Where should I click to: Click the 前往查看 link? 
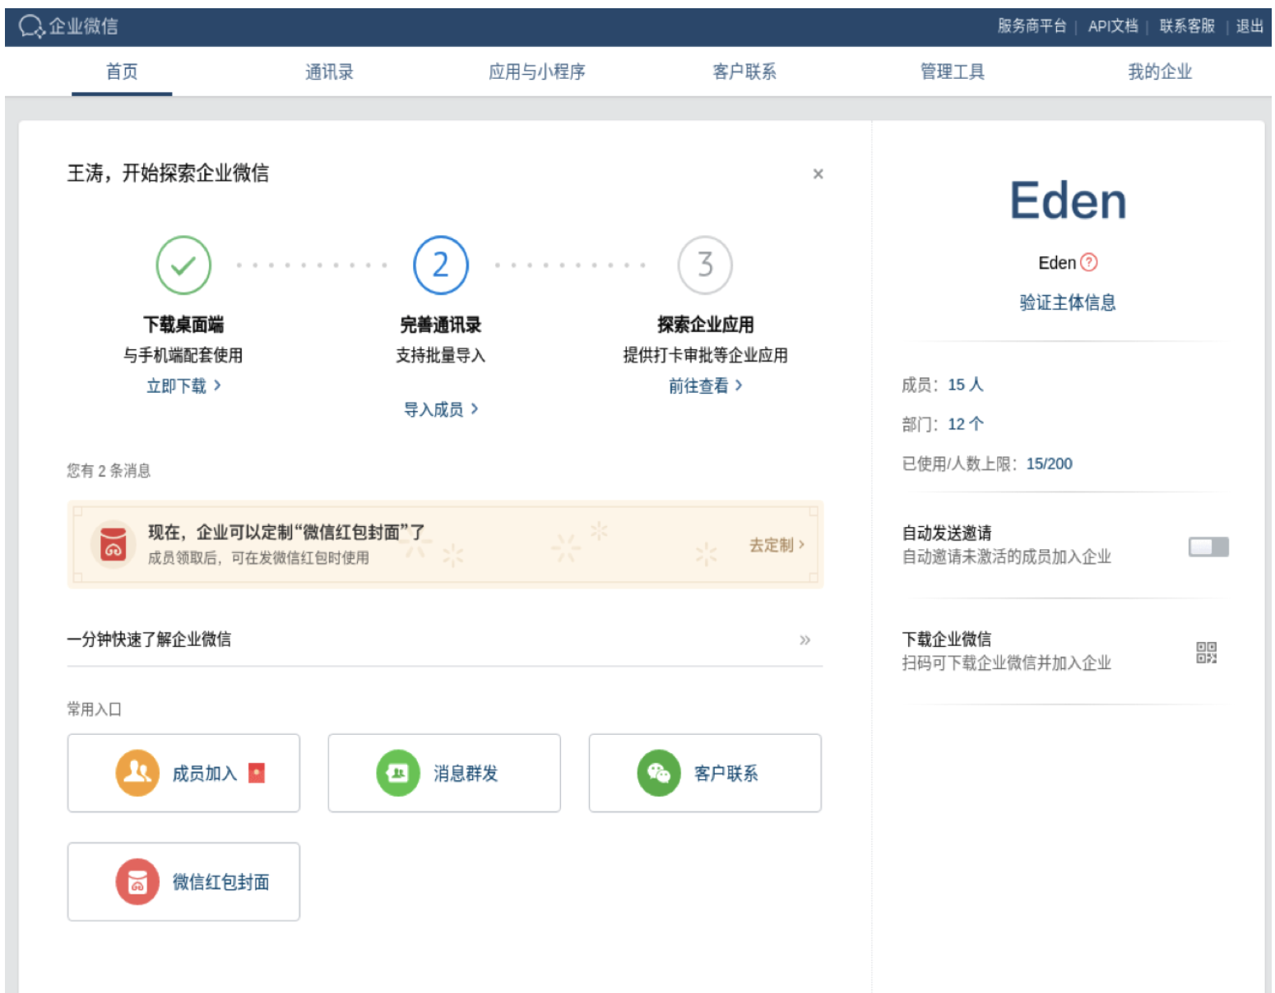click(705, 386)
